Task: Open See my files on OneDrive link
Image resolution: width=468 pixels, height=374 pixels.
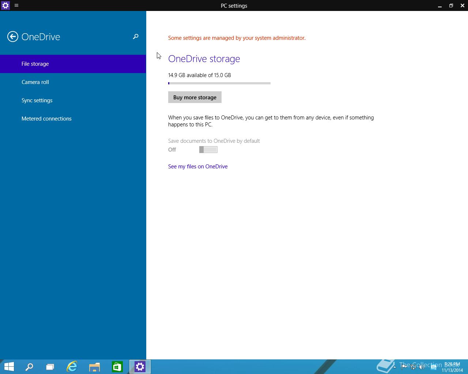Action: tap(198, 167)
